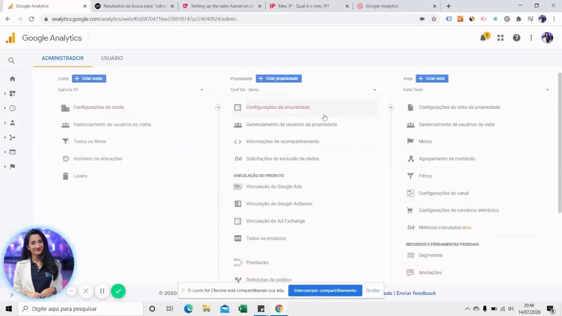562x316 pixels.
Task: Open Configurações da conta
Action: click(x=98, y=107)
